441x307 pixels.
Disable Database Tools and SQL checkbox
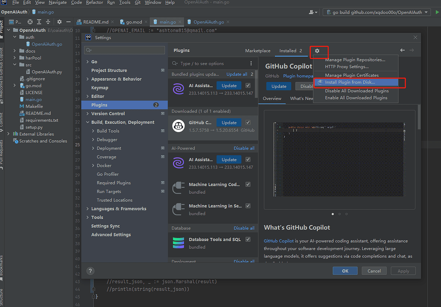[x=248, y=239]
